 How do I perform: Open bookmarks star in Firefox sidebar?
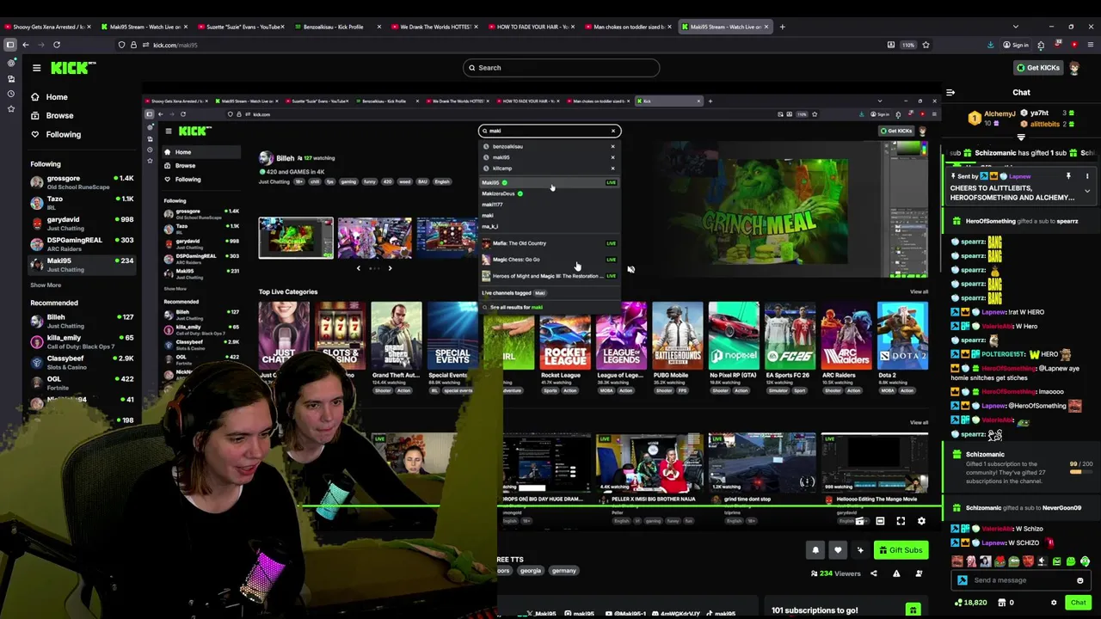[10, 108]
